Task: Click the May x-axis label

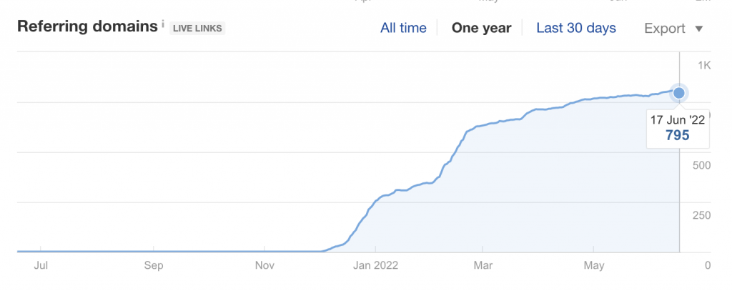Action: tap(594, 266)
